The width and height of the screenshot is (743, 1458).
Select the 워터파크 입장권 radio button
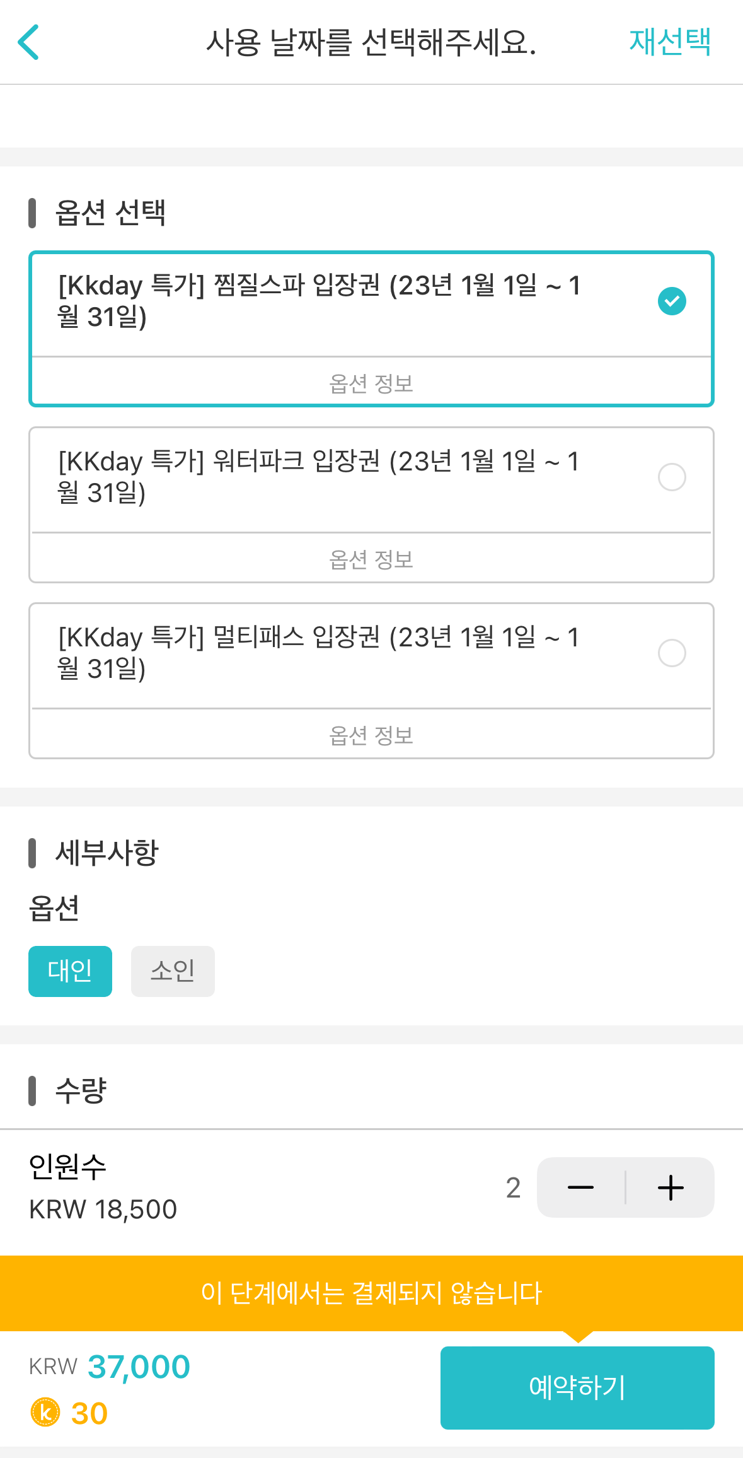[672, 477]
